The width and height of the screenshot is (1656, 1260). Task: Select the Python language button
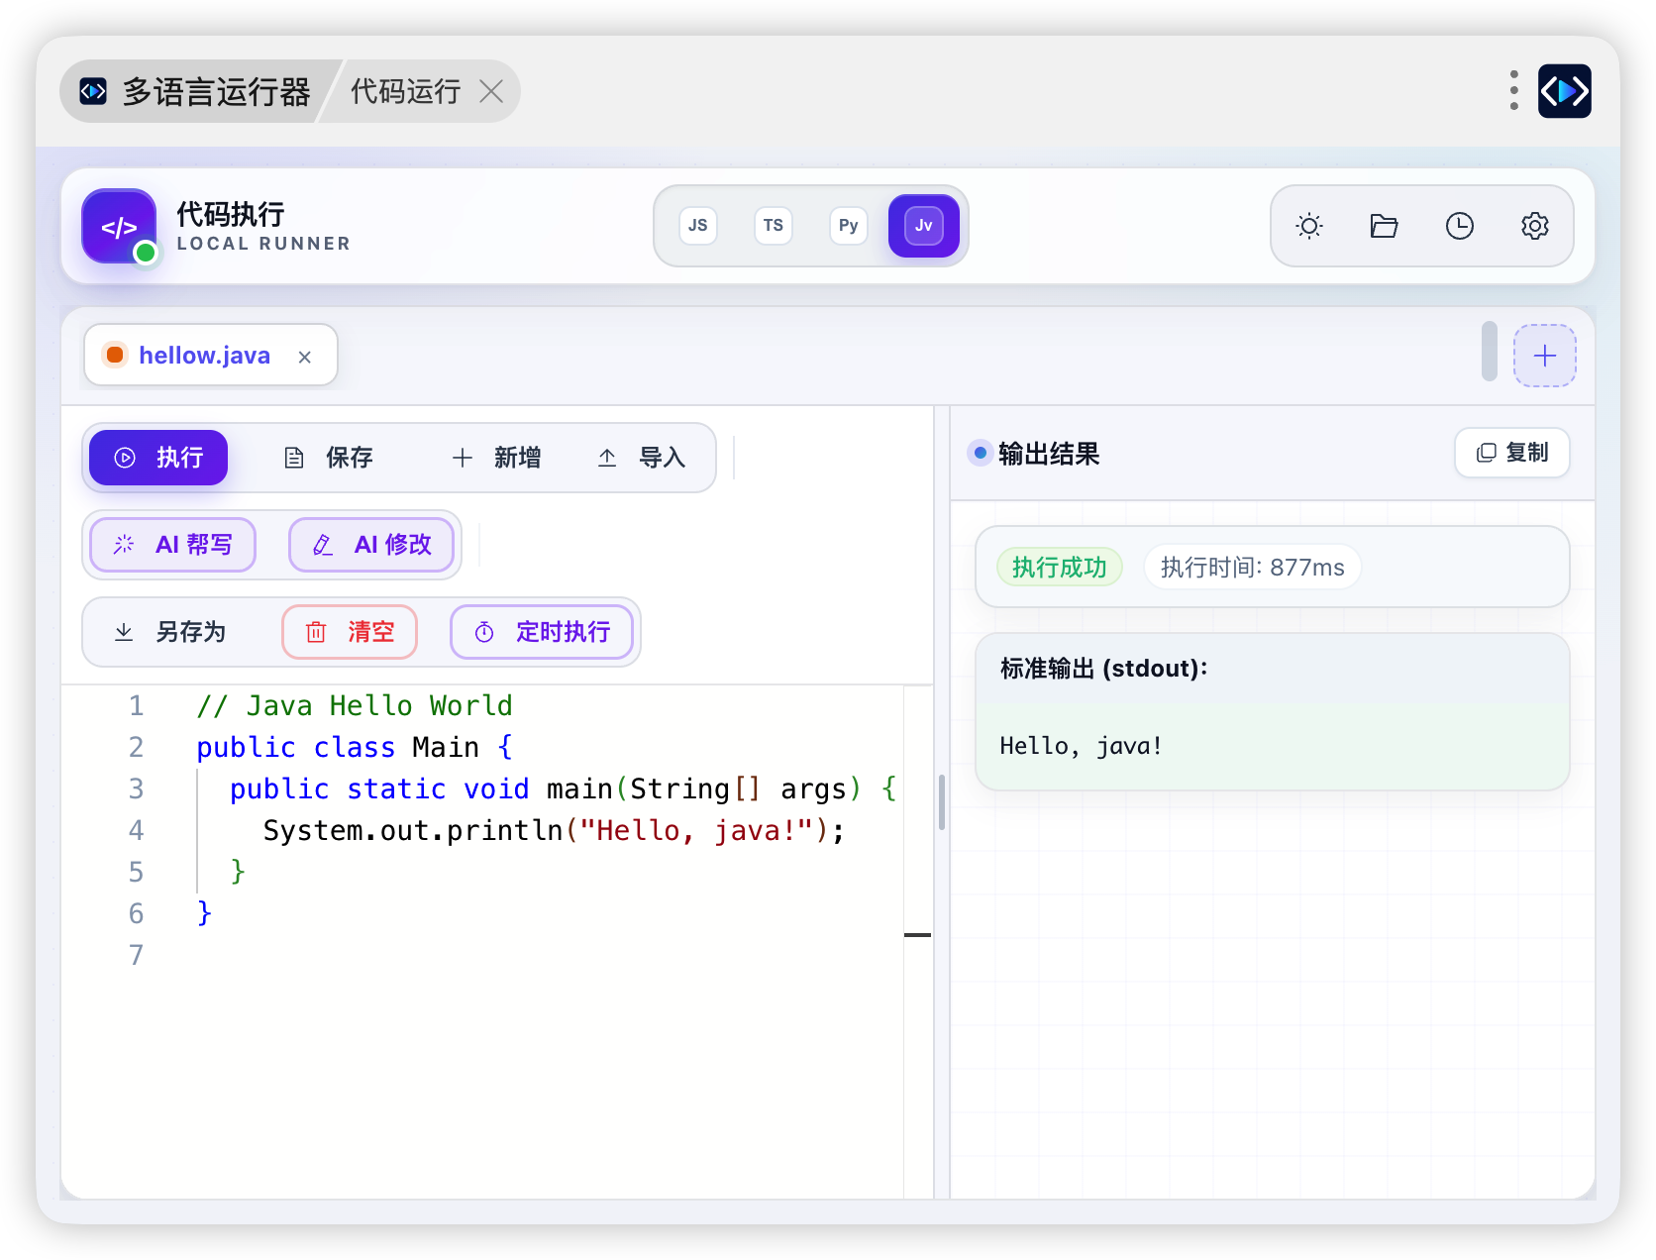tap(849, 226)
